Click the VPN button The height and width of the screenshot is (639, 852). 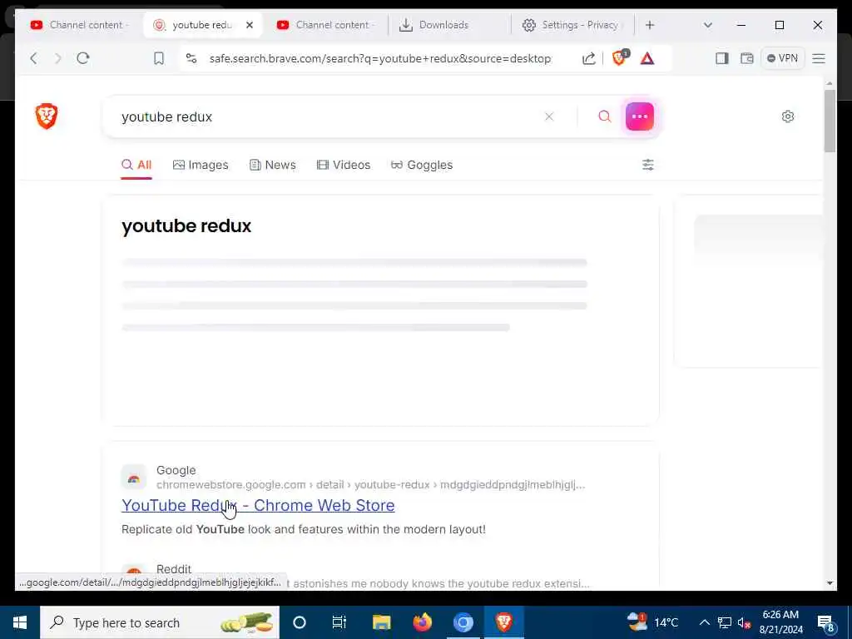click(x=782, y=58)
